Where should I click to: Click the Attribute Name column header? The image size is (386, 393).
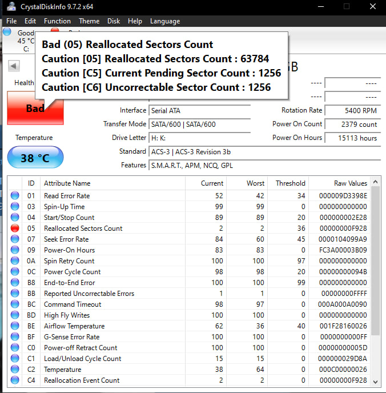[x=112, y=183]
